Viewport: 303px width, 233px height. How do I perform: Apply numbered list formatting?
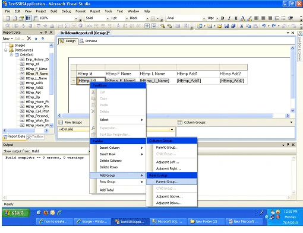tap(277, 18)
